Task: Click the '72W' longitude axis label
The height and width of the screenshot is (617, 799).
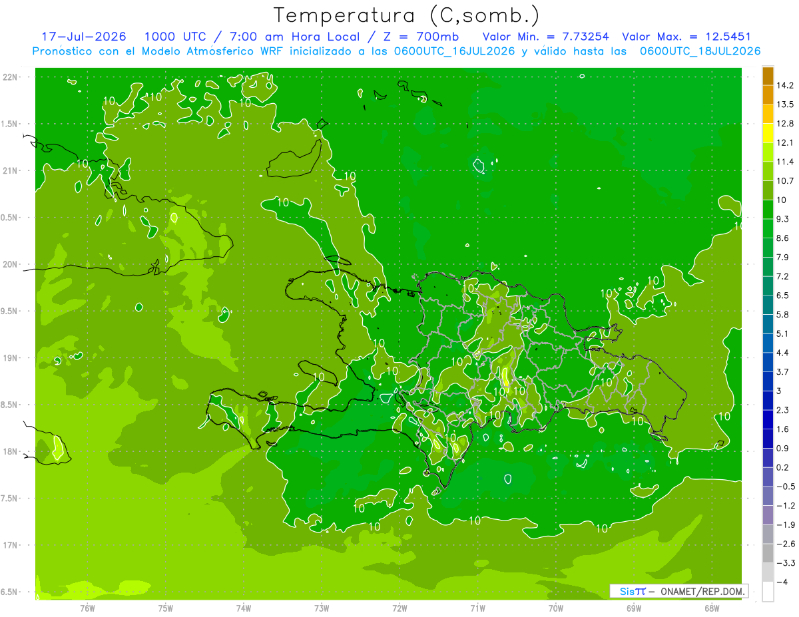Action: click(x=400, y=608)
